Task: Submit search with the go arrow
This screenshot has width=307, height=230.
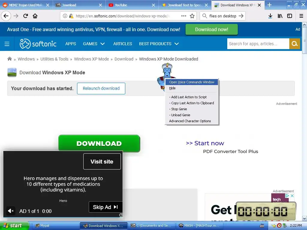Action: (241, 16)
